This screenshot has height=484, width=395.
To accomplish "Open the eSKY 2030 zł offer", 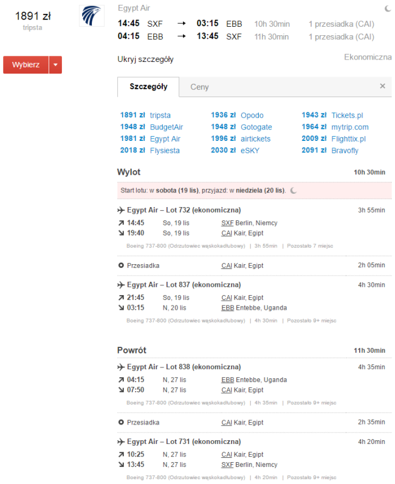I will 235,151.
